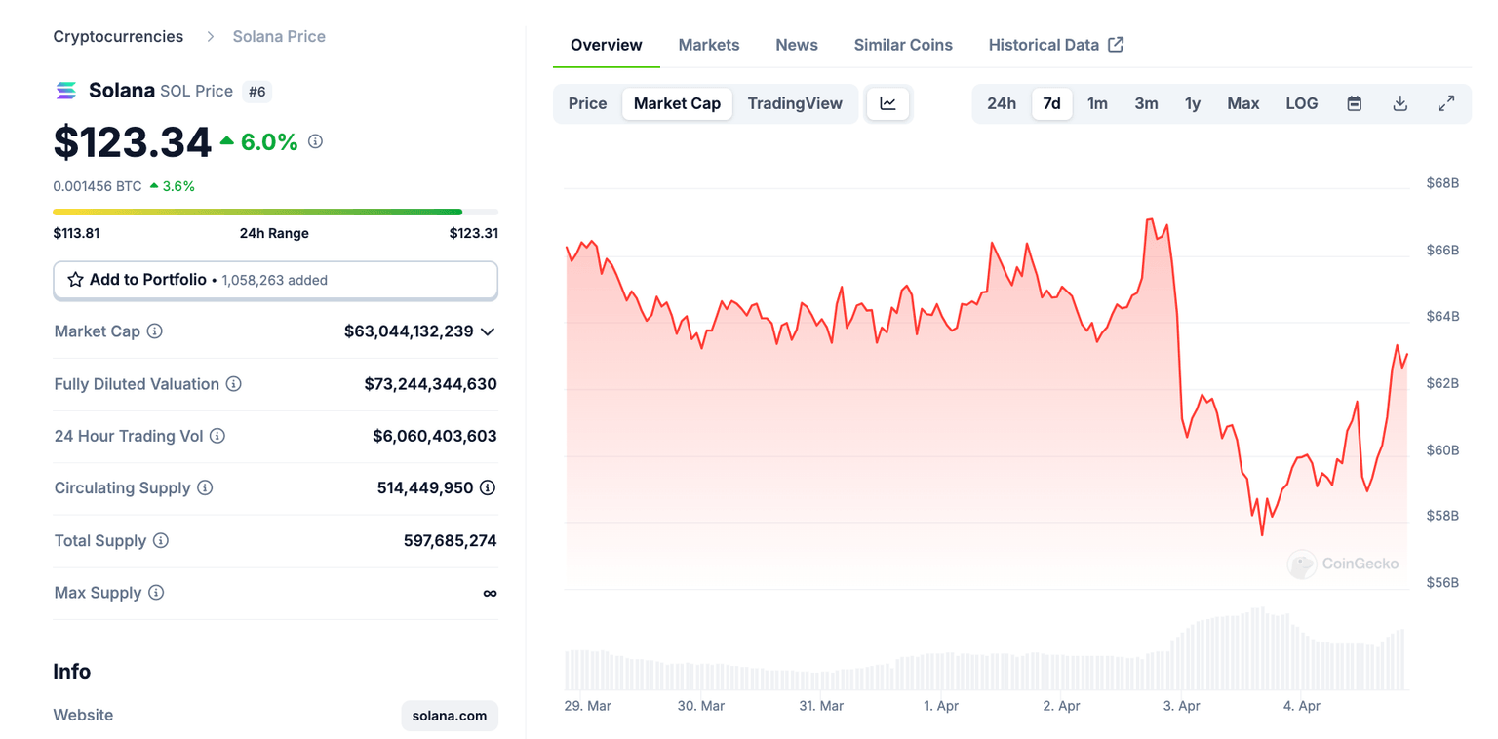Open the Similar Coins tab

tap(902, 44)
